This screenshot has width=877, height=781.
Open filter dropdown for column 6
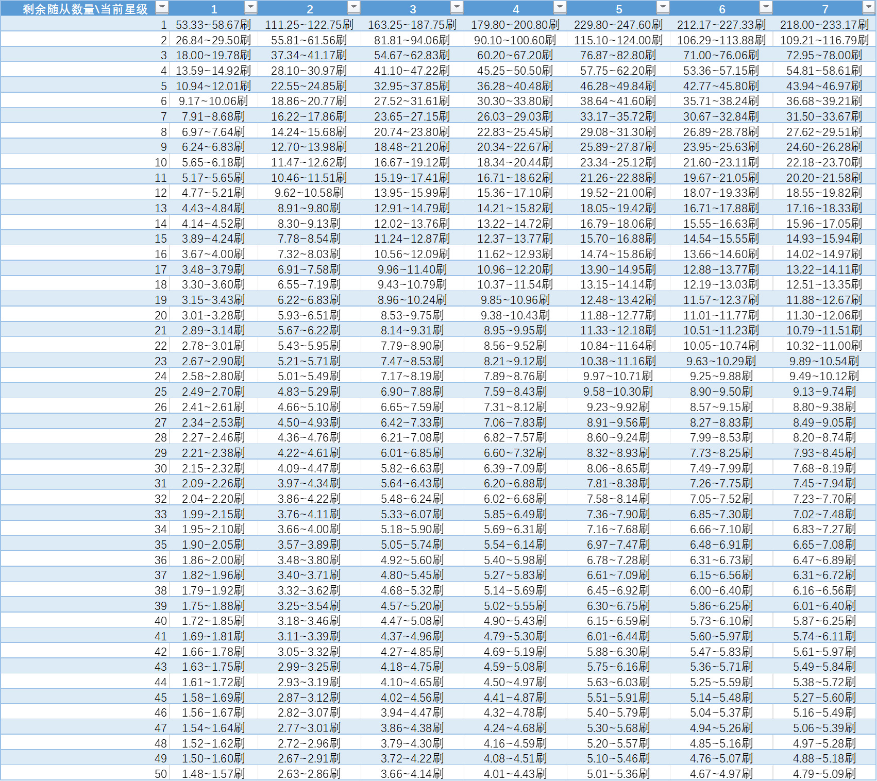click(766, 7)
